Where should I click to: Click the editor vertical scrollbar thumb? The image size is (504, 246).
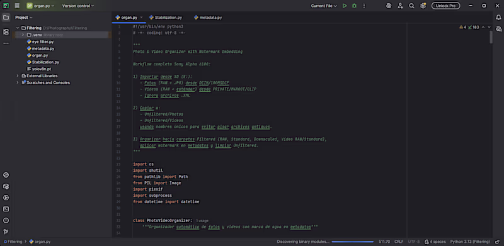tap(491, 37)
